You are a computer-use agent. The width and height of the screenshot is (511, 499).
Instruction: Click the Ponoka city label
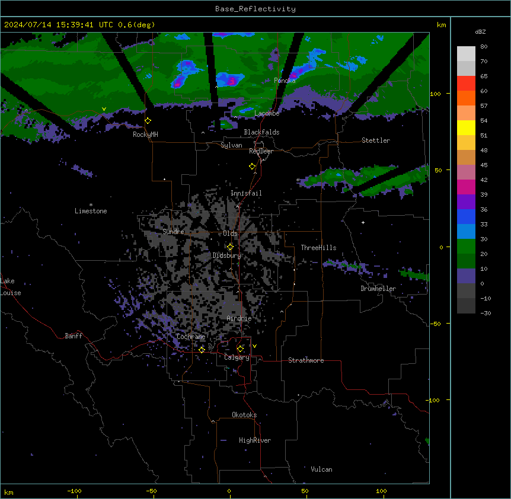(285, 81)
